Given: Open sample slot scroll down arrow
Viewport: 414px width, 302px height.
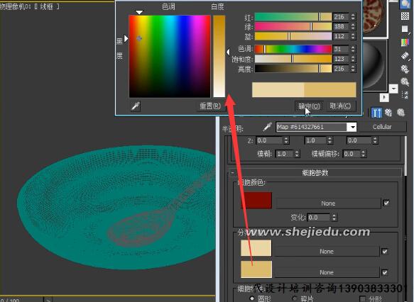Looking at the screenshot, I should pos(393,89).
